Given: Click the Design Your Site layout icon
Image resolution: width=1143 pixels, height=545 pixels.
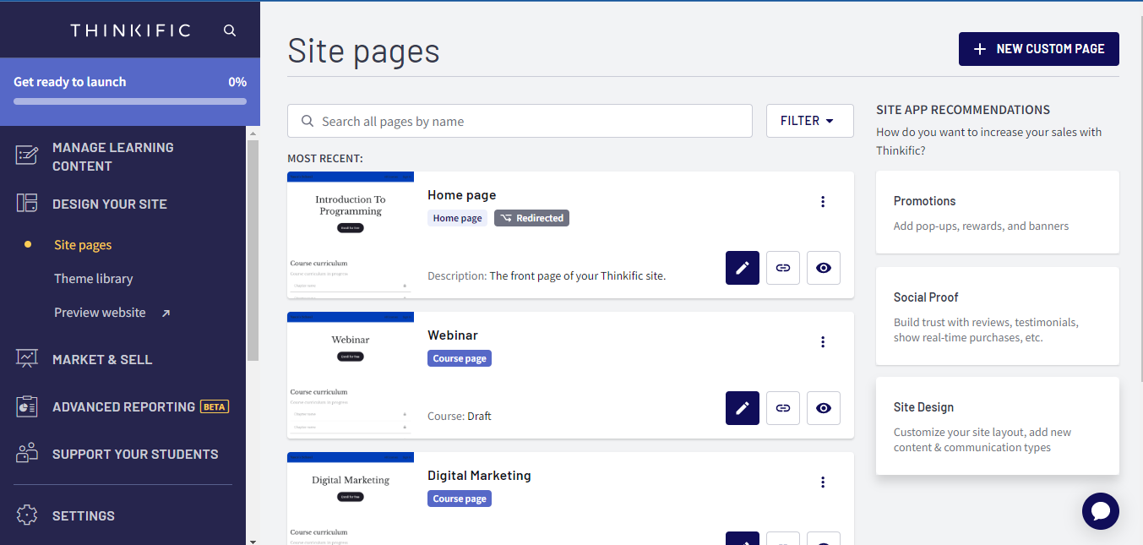Looking at the screenshot, I should [x=27, y=203].
